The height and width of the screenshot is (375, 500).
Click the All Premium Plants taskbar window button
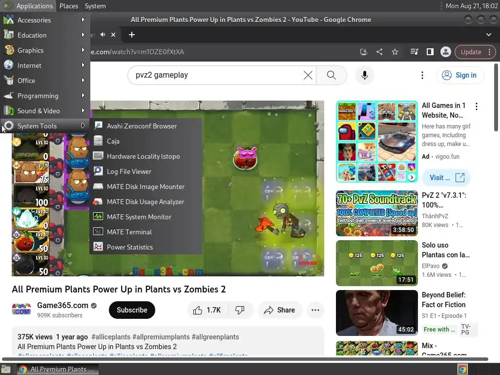click(x=58, y=369)
